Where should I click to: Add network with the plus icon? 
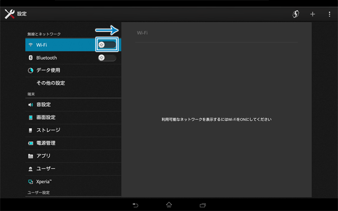click(312, 14)
